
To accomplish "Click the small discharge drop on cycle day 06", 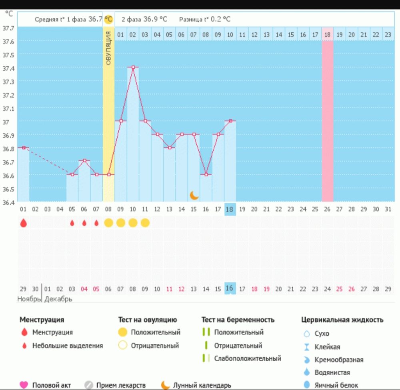I will pyautogui.click(x=84, y=223).
